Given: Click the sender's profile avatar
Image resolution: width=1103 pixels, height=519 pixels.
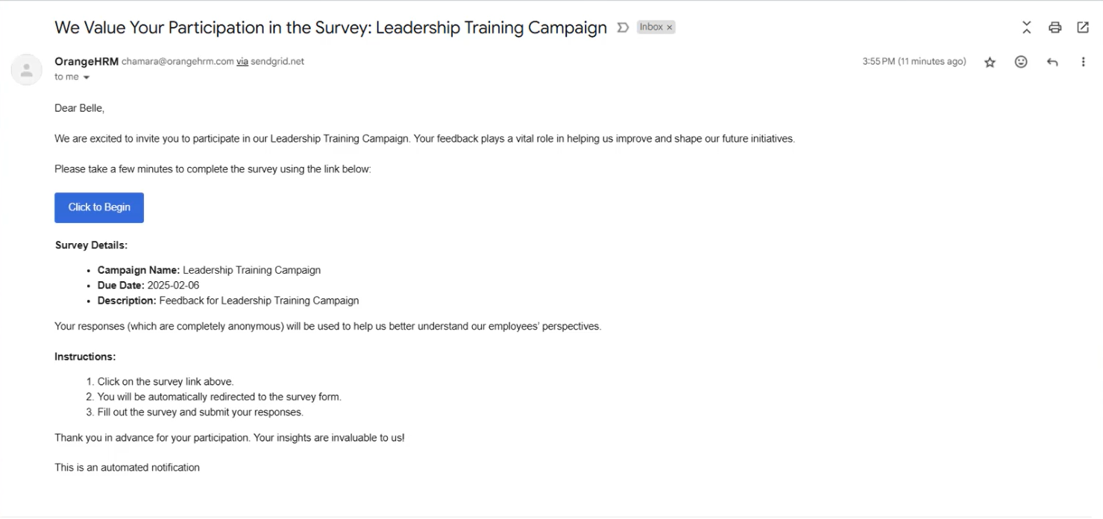Looking at the screenshot, I should click(26, 69).
